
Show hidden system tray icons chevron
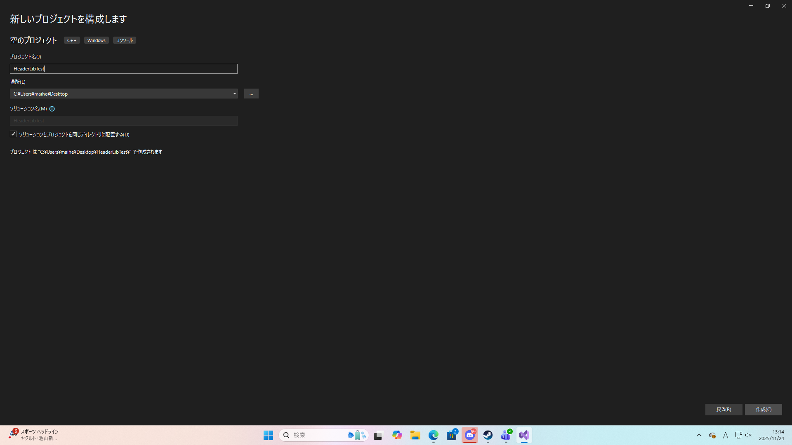699,435
